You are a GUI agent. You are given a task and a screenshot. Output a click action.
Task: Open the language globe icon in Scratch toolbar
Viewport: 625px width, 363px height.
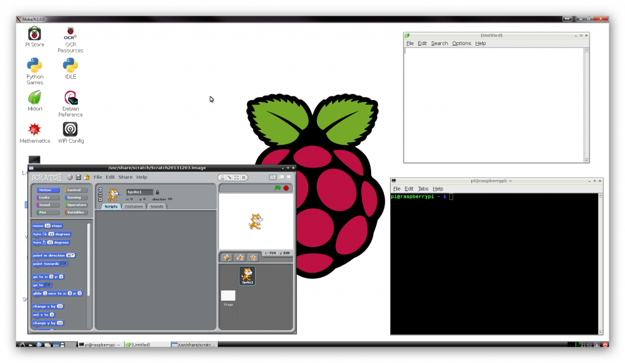[x=70, y=177]
